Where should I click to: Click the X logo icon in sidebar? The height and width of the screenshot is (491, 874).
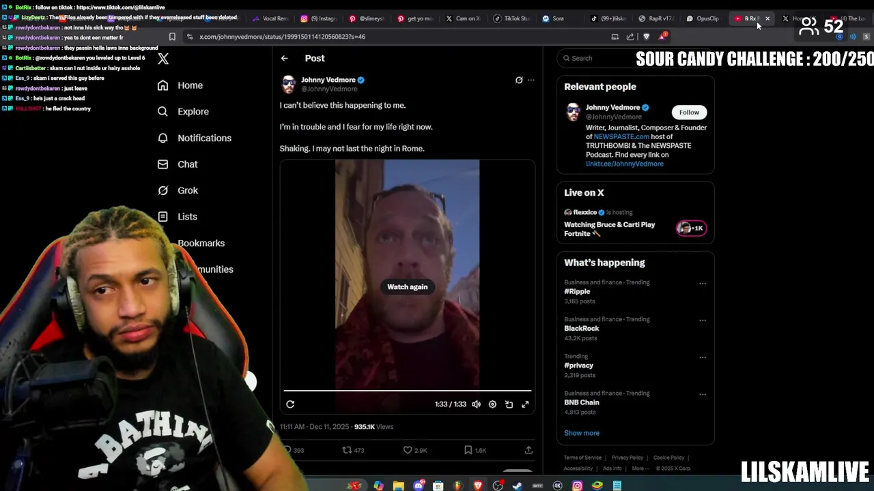tap(163, 59)
